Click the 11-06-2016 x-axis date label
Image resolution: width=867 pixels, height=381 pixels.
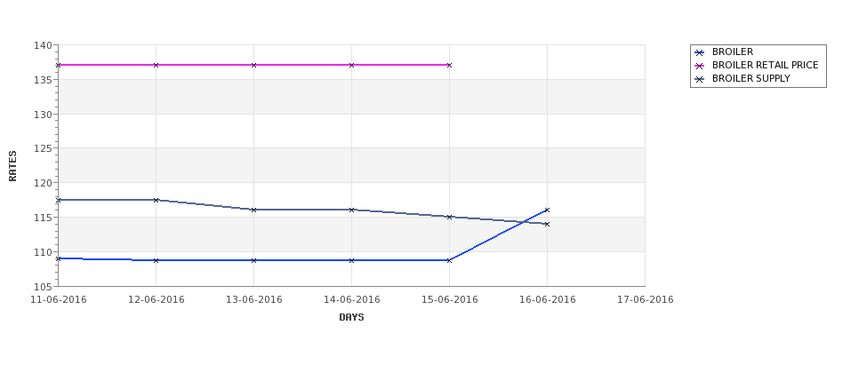(58, 300)
